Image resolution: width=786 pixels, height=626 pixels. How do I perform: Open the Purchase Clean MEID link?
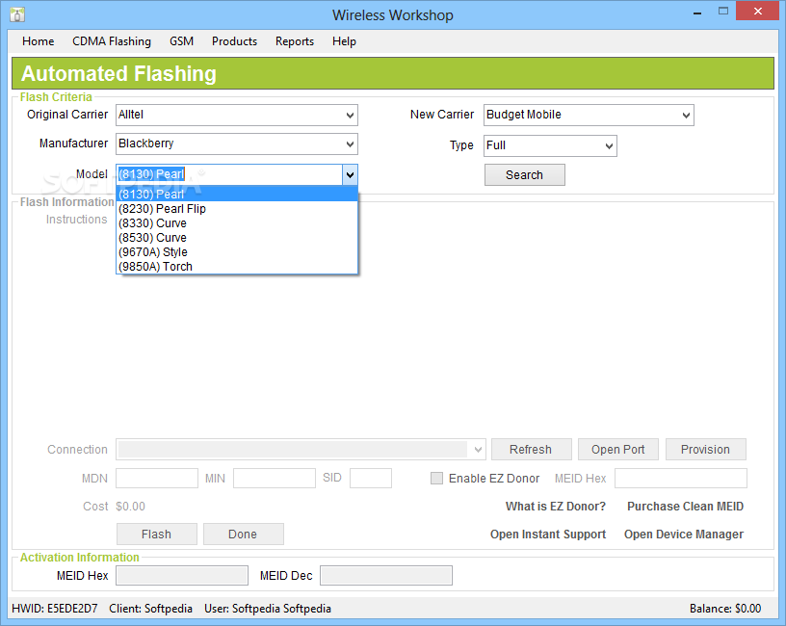coord(685,507)
